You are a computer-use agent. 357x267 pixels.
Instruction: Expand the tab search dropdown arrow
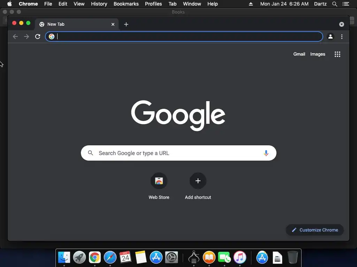tap(342, 24)
